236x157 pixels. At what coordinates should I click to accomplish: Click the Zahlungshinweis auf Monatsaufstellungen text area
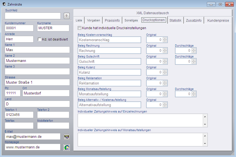coord(143,140)
